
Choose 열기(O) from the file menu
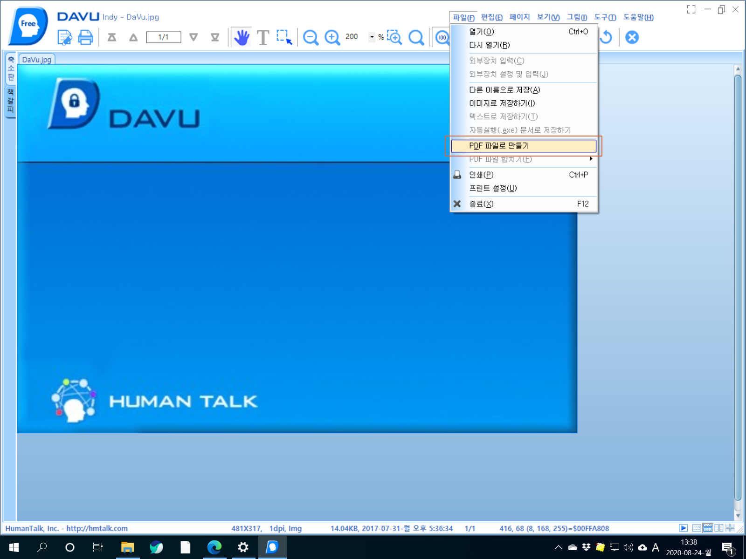(x=524, y=32)
